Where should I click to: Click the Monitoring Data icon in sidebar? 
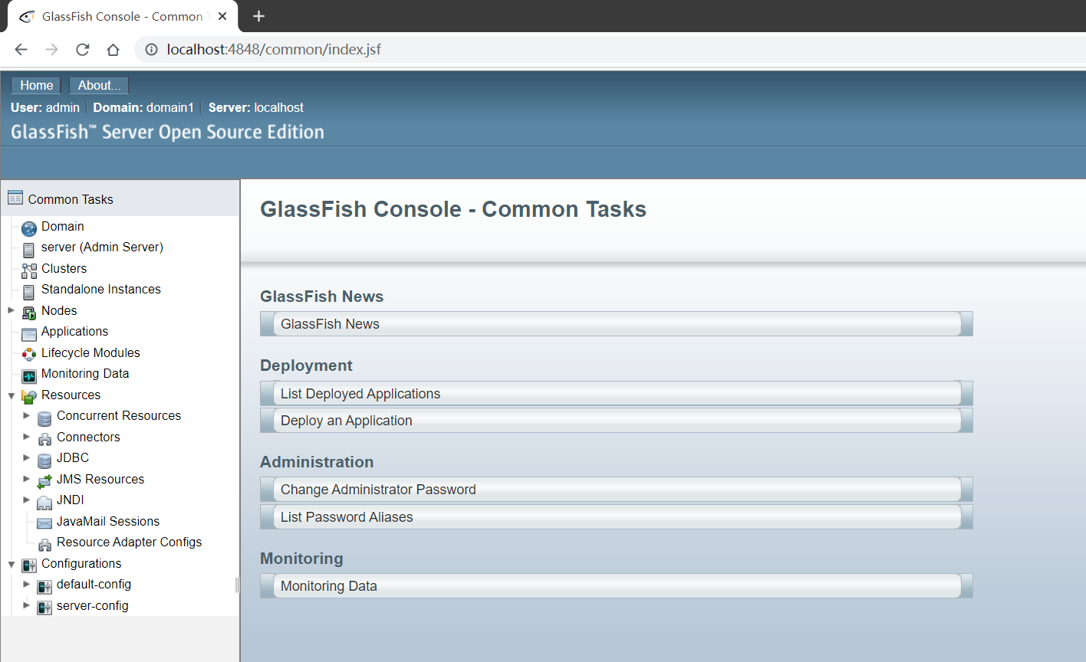29,375
